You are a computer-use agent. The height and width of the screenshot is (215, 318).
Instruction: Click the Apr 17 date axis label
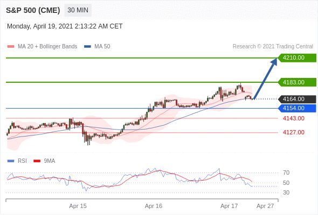(229, 206)
